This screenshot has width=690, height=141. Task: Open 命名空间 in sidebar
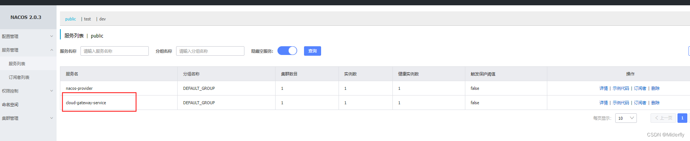click(x=28, y=105)
